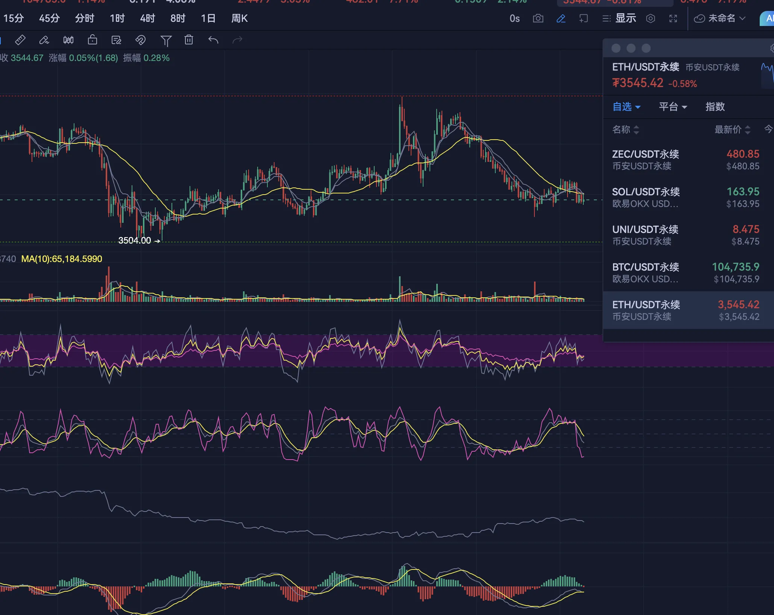The image size is (774, 615).
Task: Select the 周K weekly timeframe
Action: [239, 18]
